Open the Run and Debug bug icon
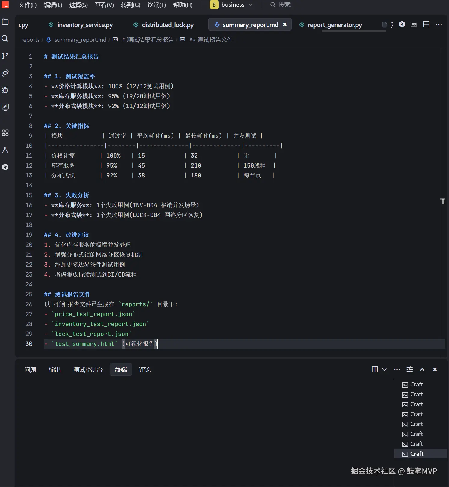The height and width of the screenshot is (487, 449). point(5,90)
